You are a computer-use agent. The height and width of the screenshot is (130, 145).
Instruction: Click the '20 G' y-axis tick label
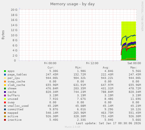[x=14, y=10]
